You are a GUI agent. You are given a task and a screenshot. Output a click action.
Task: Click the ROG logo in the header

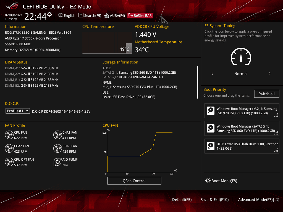(x=12, y=7)
